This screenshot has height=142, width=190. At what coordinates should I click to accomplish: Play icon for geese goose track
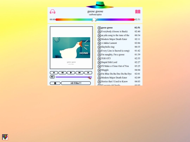pyautogui.click(x=99, y=28)
